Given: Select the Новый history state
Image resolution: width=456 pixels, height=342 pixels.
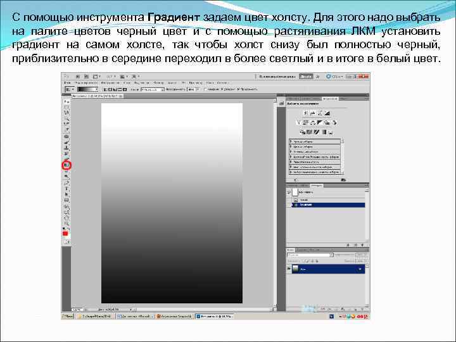Looking at the screenshot, I should click(328, 200).
